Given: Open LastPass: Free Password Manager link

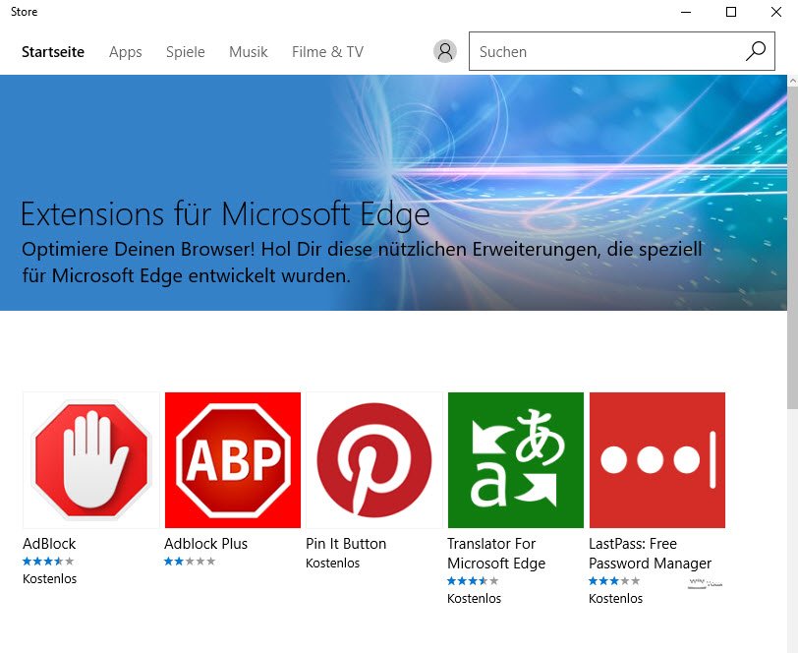Looking at the screenshot, I should click(x=650, y=554).
